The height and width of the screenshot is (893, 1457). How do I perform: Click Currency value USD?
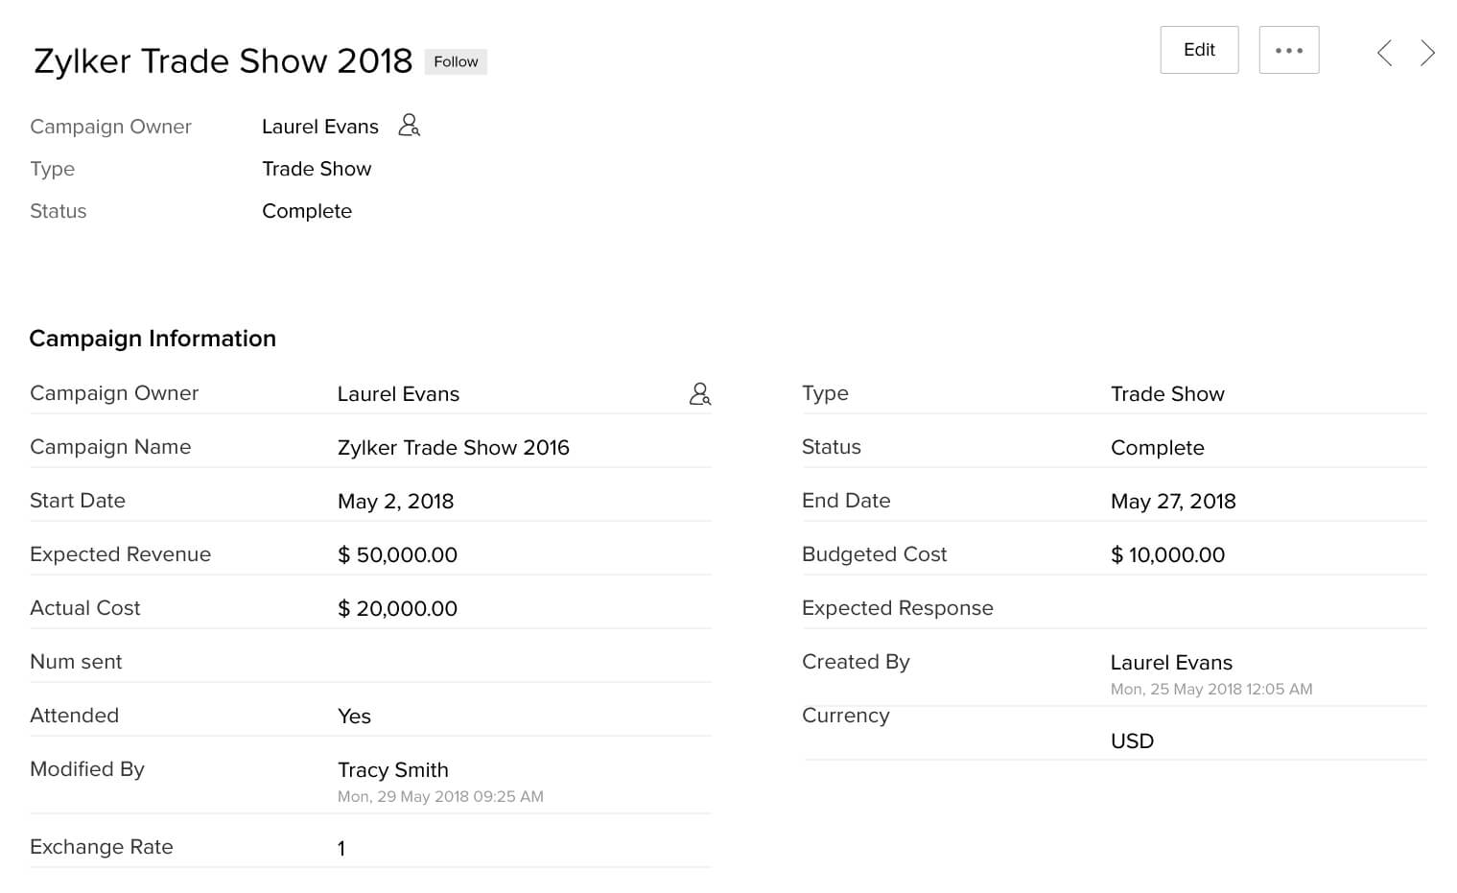click(x=1132, y=741)
